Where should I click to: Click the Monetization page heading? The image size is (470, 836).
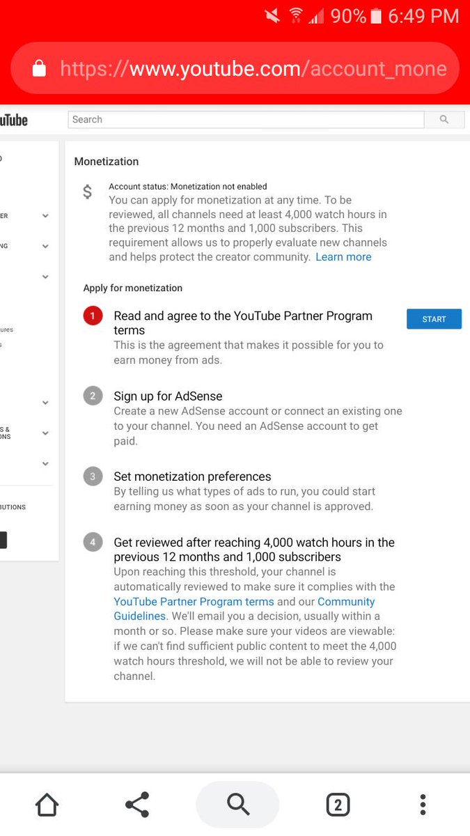point(107,162)
